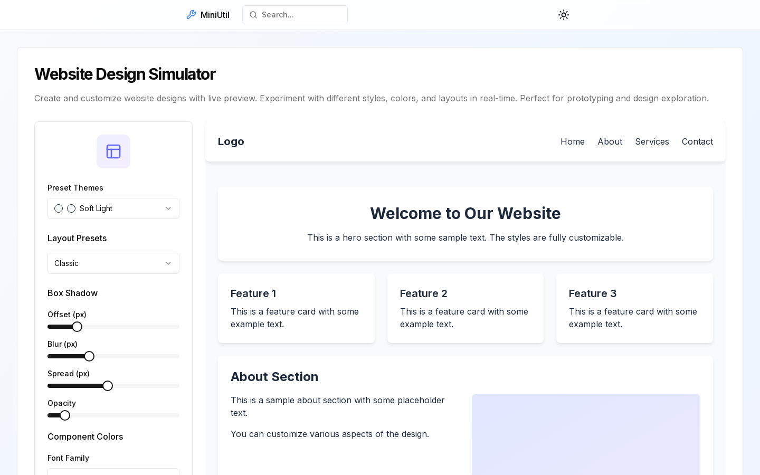
Task: Click the MiniUtil wrench logo icon
Action: [191, 15]
